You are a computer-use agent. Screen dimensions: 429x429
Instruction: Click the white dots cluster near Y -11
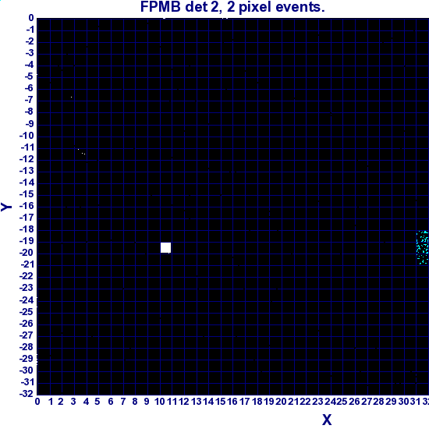pos(82,152)
